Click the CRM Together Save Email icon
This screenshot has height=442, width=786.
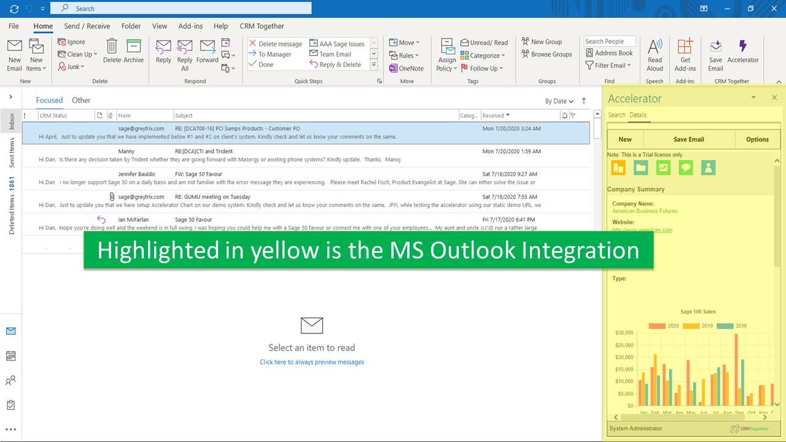(x=716, y=47)
